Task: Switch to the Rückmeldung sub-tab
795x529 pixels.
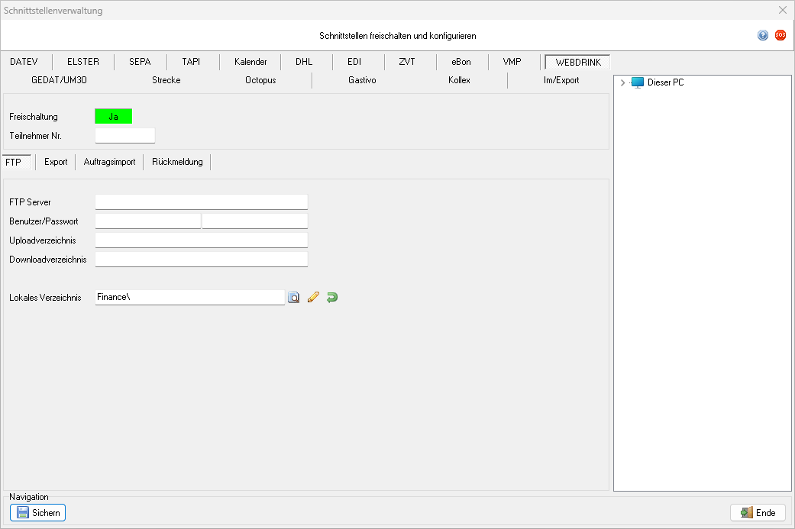Action: [x=177, y=162]
